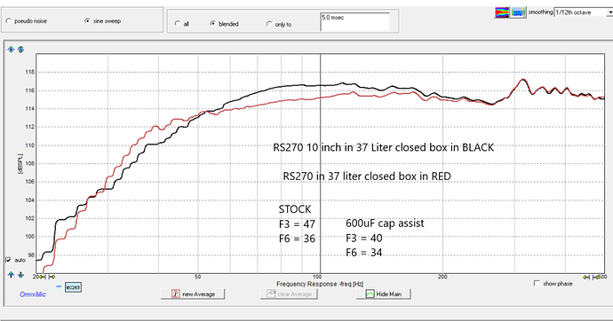Select the pseudo noise radio button
613x321 pixels.
9,21
